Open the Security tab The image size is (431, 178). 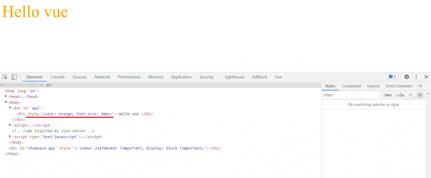tap(206, 77)
